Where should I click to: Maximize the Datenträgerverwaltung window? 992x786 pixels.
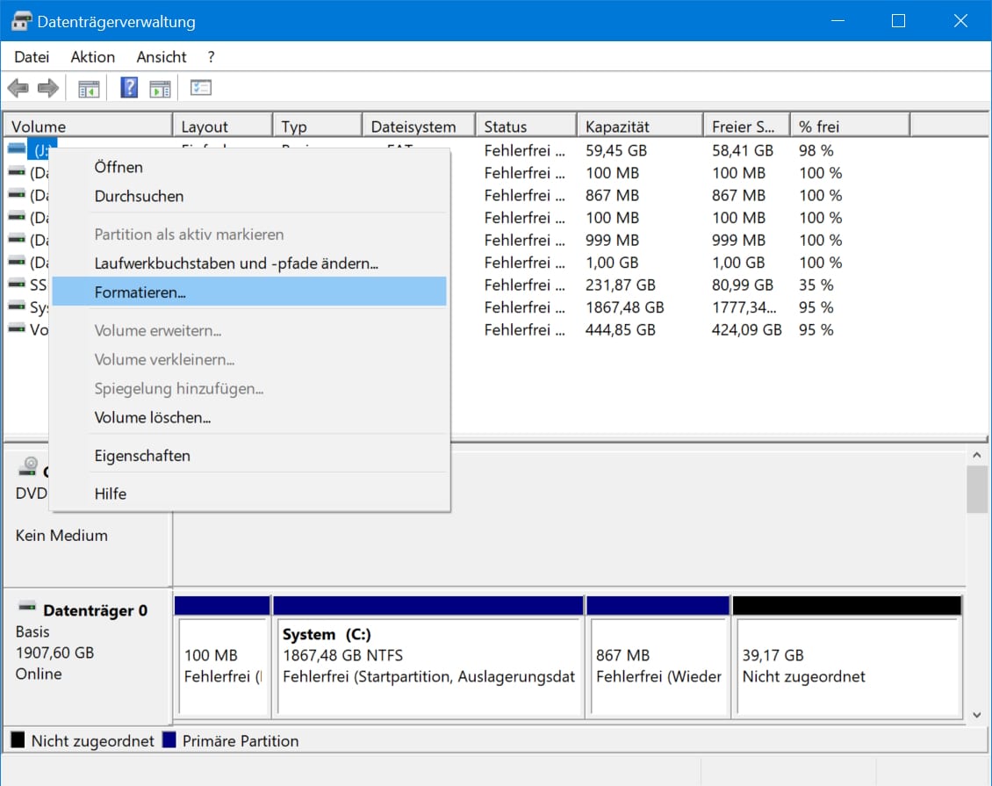click(x=898, y=21)
